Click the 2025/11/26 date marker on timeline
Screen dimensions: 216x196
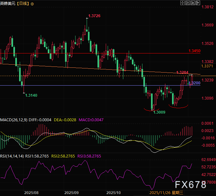point(161,192)
